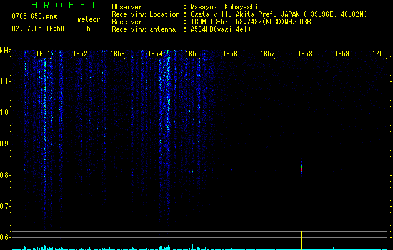Click the 1700 time axis label
Viewport: 393px width, 250px height.
[379, 54]
